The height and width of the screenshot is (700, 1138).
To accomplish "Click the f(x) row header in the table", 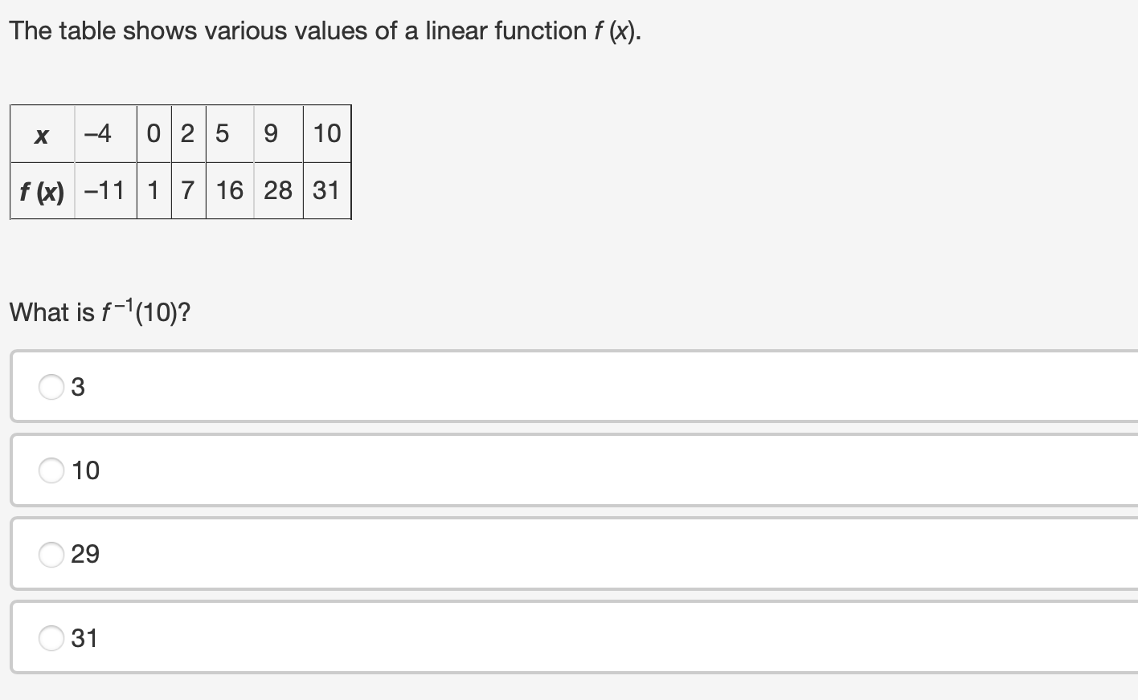I will point(40,190).
